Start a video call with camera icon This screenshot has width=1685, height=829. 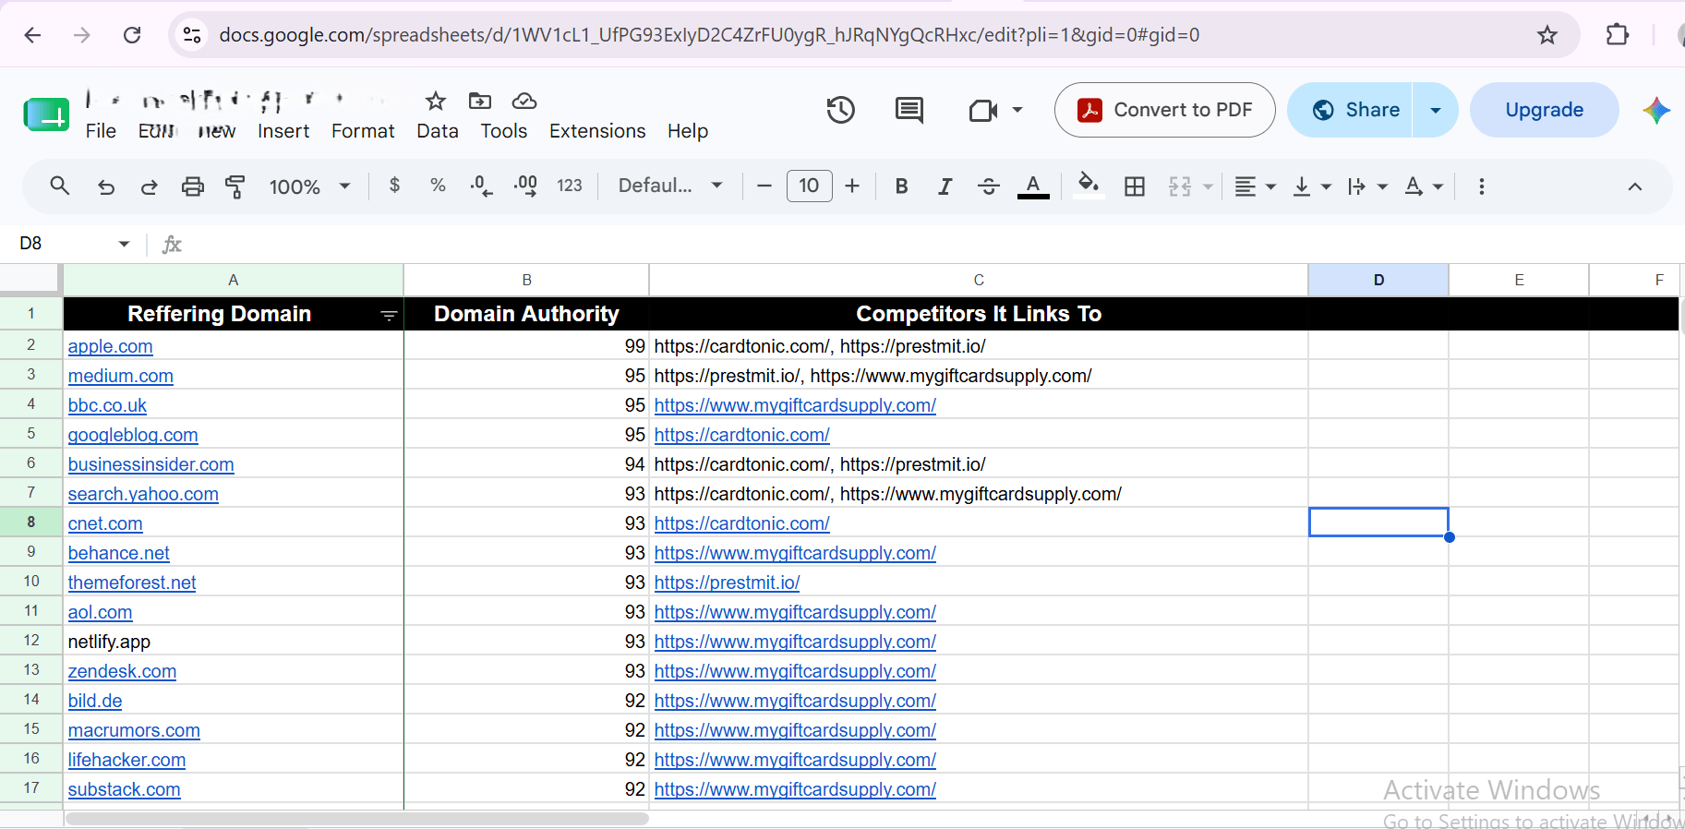click(983, 111)
